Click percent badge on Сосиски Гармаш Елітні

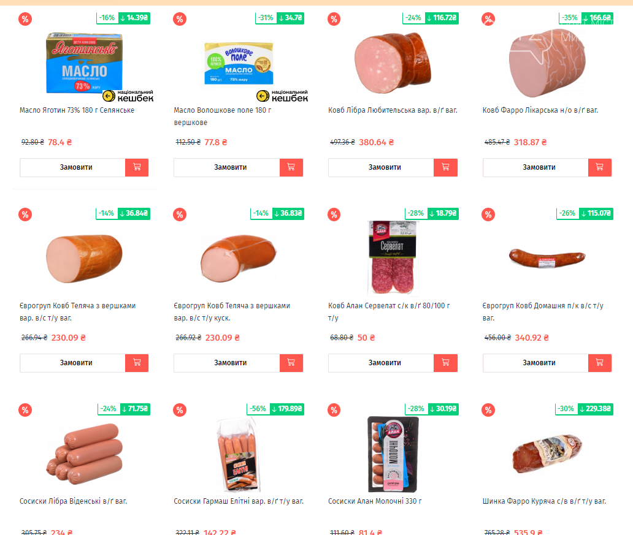point(180,411)
